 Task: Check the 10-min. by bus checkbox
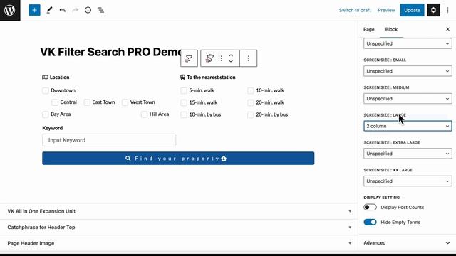[x=184, y=114]
